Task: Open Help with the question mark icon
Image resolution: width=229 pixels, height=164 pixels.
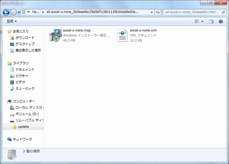Action: 221,22
